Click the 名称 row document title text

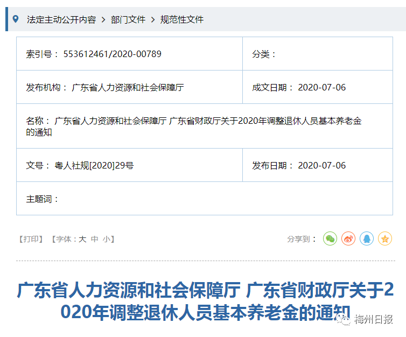(194, 127)
